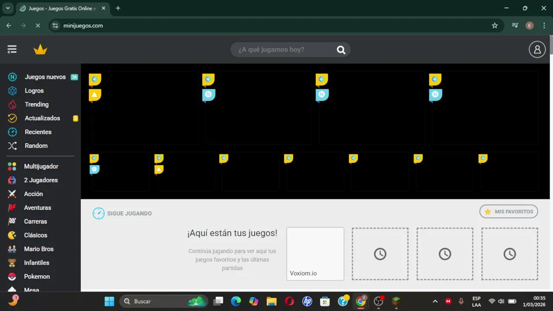
Task: Open Microsoft Store from taskbar
Action: coord(325,301)
